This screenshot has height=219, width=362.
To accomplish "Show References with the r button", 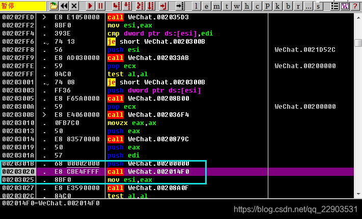I will (x=298, y=6).
